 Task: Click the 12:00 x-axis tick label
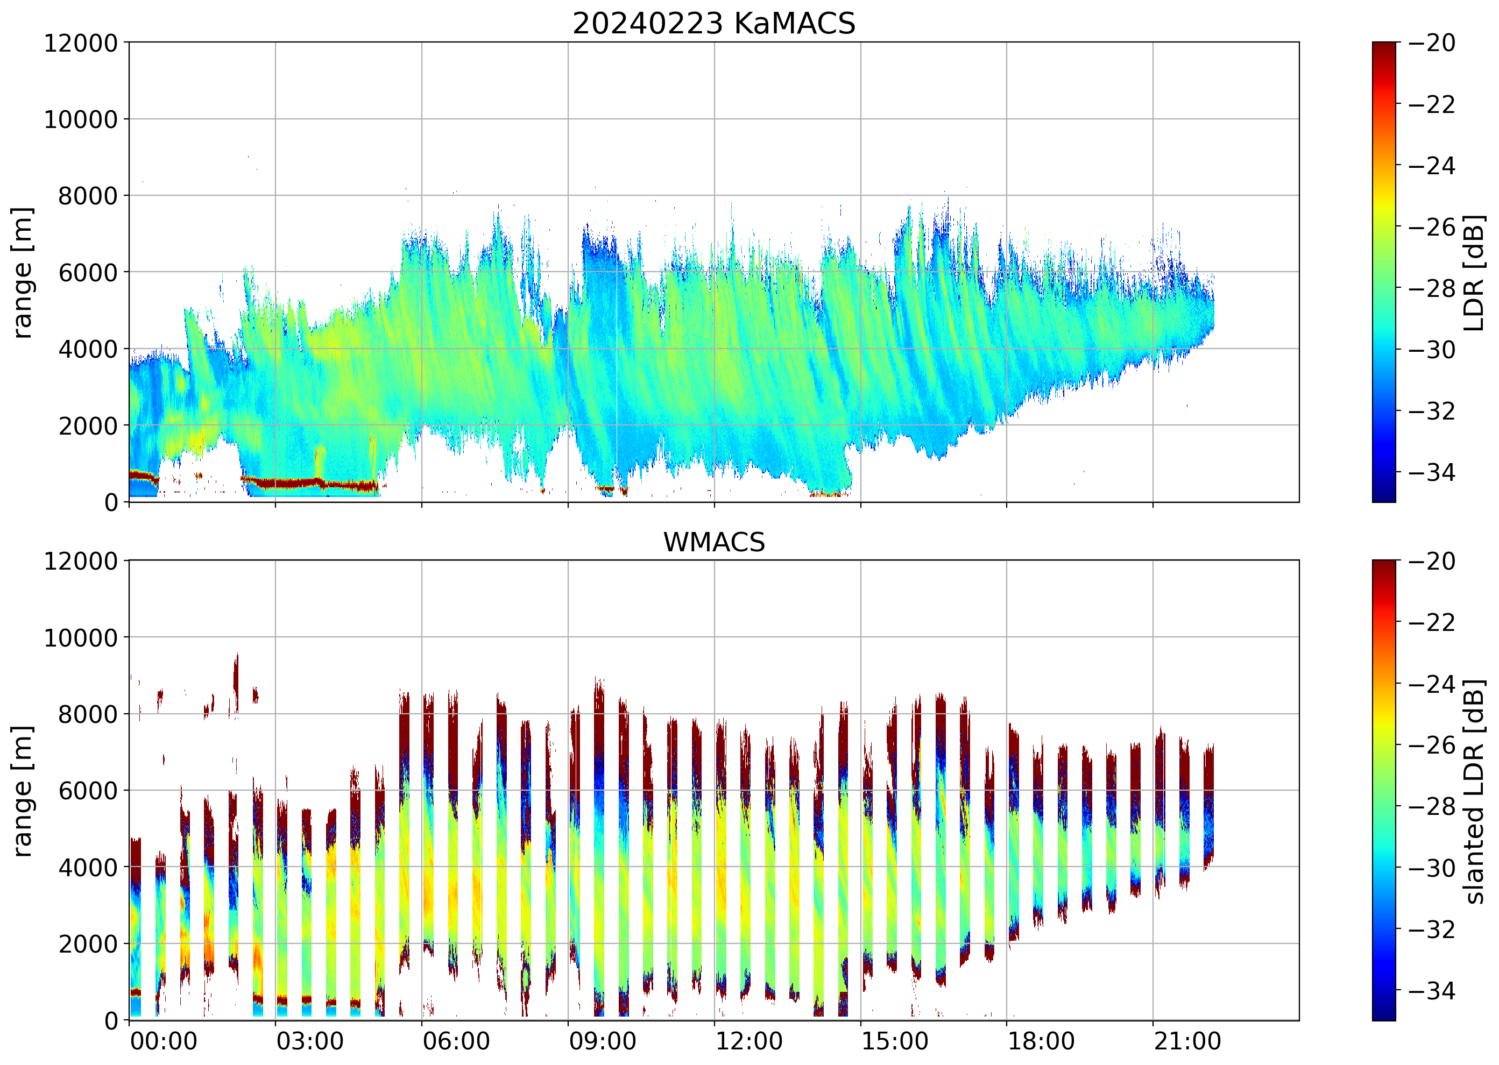[x=748, y=1041]
